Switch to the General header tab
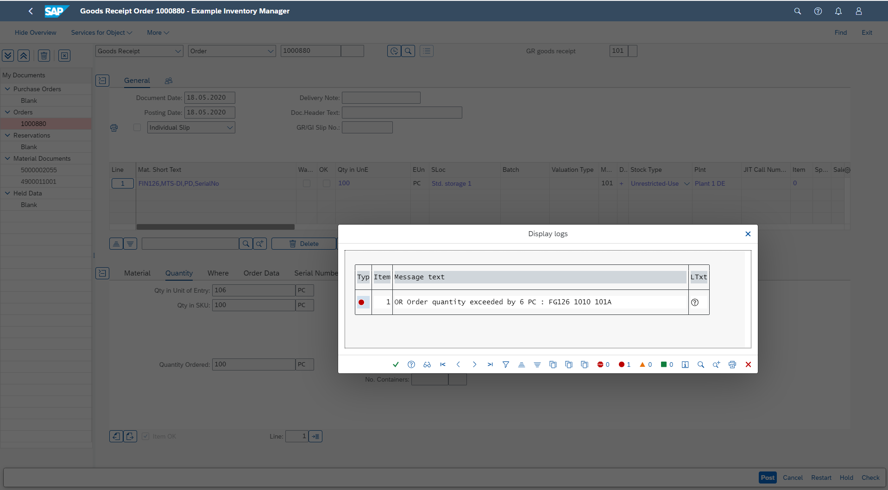 click(137, 81)
